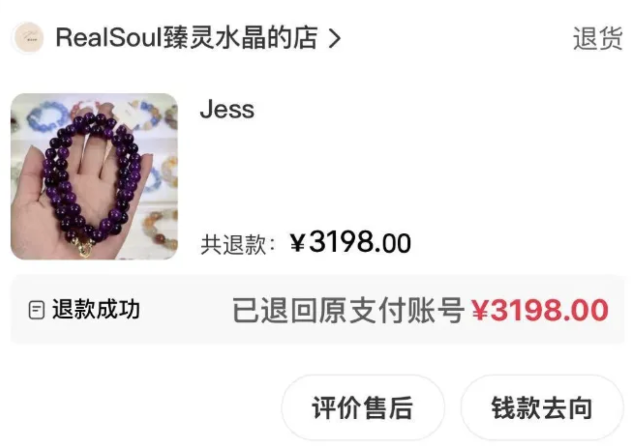Viewport: 631px width, 448px height.
Task: Tap the RealSoul shop avatar icon
Action: (x=28, y=38)
